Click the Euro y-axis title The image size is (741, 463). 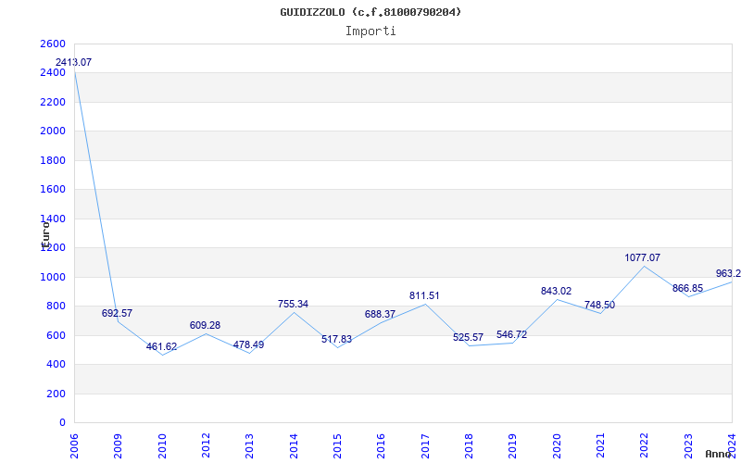(x=45, y=234)
